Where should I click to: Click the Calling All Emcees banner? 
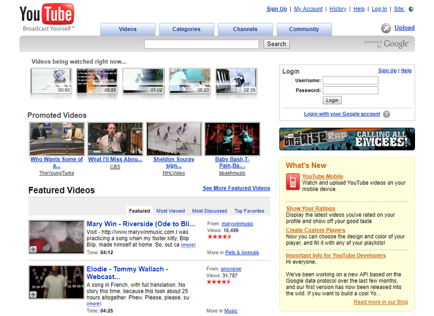(x=347, y=139)
